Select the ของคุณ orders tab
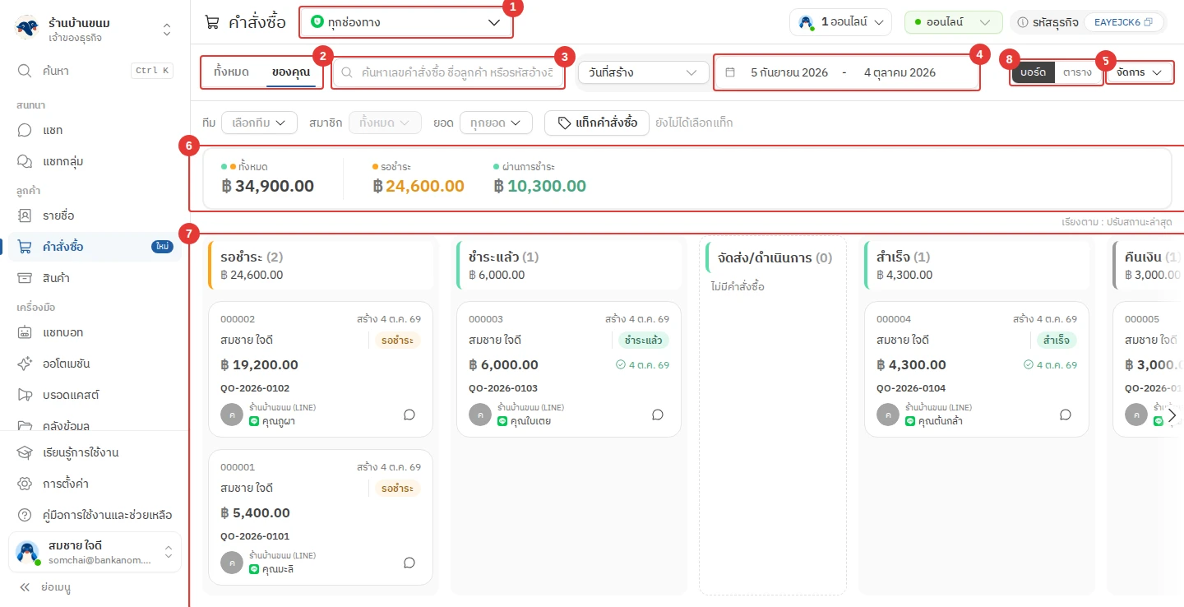 (x=291, y=72)
